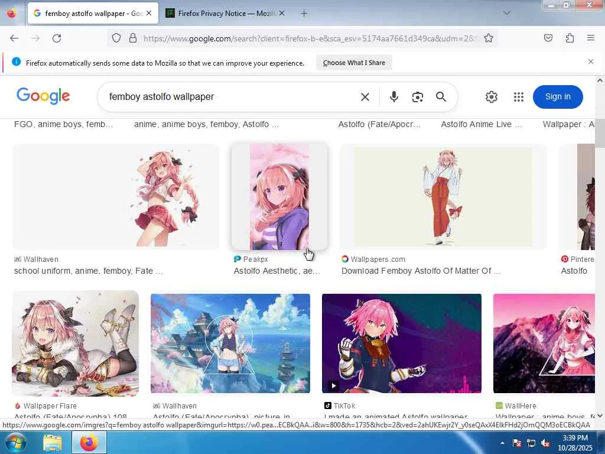Show hidden tray icons arrow

point(502,443)
